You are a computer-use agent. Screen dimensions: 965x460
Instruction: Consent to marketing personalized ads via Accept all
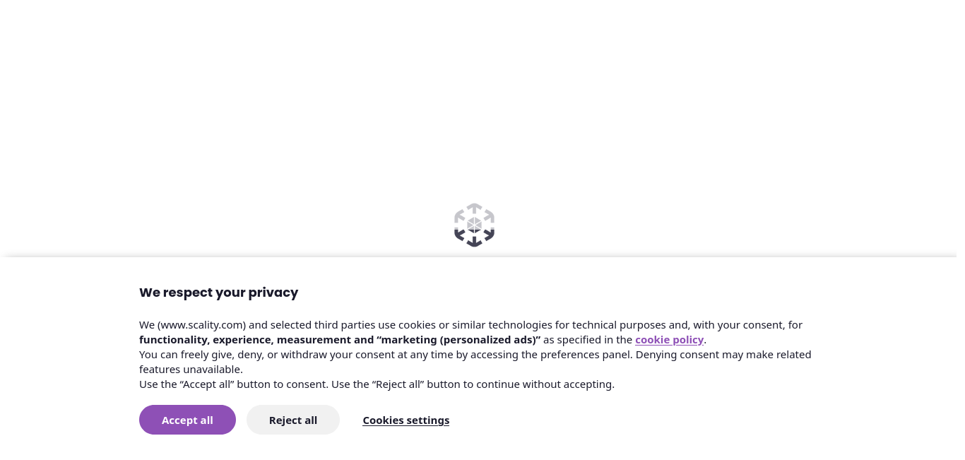(187, 420)
